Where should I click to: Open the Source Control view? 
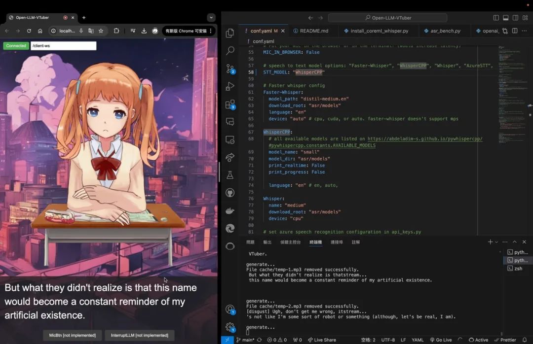(x=230, y=69)
